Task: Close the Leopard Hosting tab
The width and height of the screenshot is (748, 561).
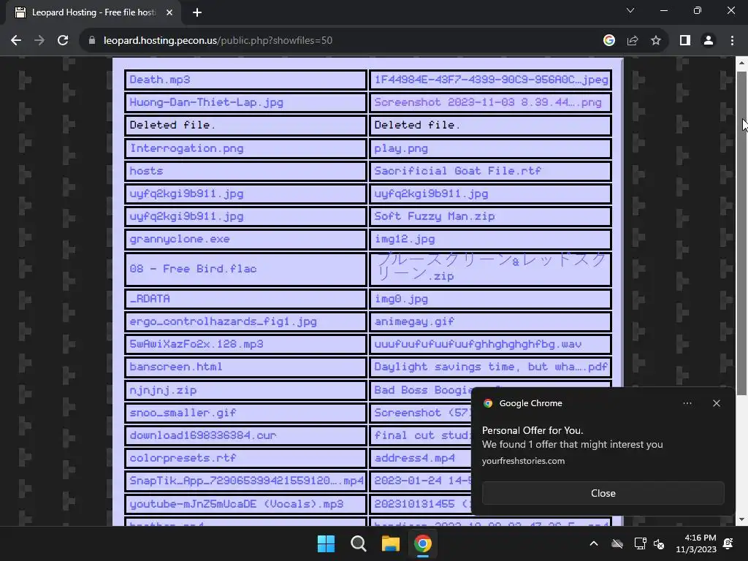Action: click(x=169, y=12)
